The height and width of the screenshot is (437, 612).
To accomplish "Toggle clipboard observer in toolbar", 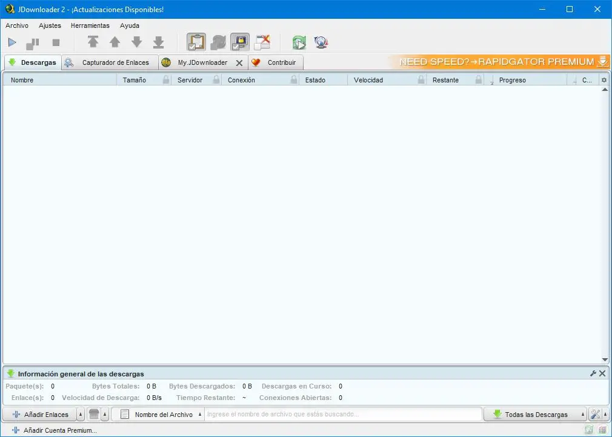I will (196, 42).
